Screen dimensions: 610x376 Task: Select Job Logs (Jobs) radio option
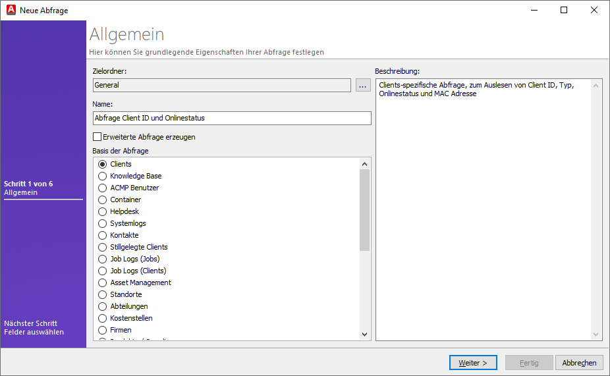coord(102,259)
